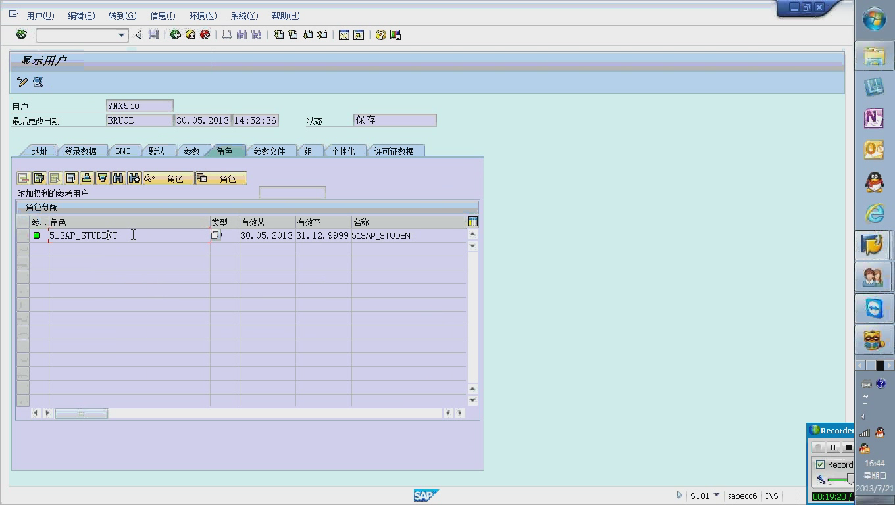Click the 用户 input field showing YNX540
895x505 pixels.
[140, 106]
